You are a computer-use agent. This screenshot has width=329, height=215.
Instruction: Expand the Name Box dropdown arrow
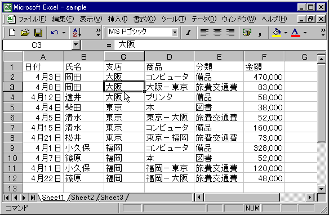pyautogui.click(x=75, y=45)
